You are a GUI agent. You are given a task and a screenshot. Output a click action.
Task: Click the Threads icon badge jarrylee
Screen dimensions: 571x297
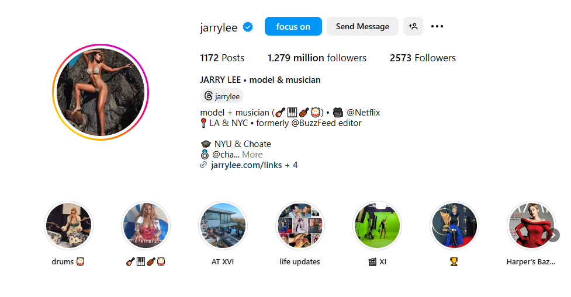pos(222,96)
